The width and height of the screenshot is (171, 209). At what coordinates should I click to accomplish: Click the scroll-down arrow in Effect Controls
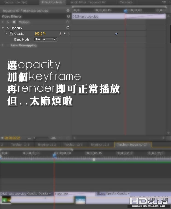point(168,133)
